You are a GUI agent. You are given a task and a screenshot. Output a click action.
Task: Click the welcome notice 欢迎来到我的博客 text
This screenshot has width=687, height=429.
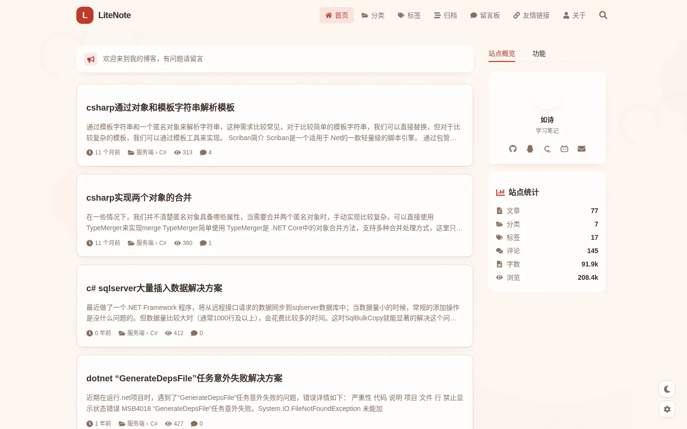(x=153, y=59)
